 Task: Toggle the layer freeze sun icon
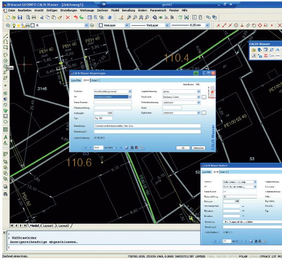tap(18, 25)
